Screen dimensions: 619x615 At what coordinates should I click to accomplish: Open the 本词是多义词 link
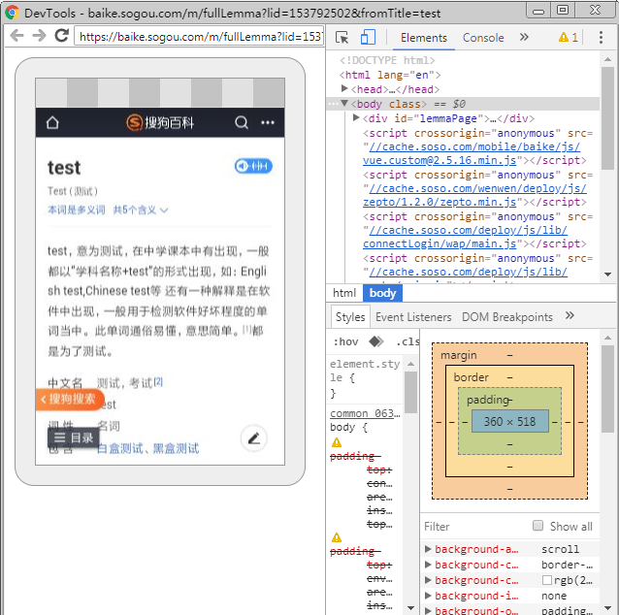tap(77, 210)
